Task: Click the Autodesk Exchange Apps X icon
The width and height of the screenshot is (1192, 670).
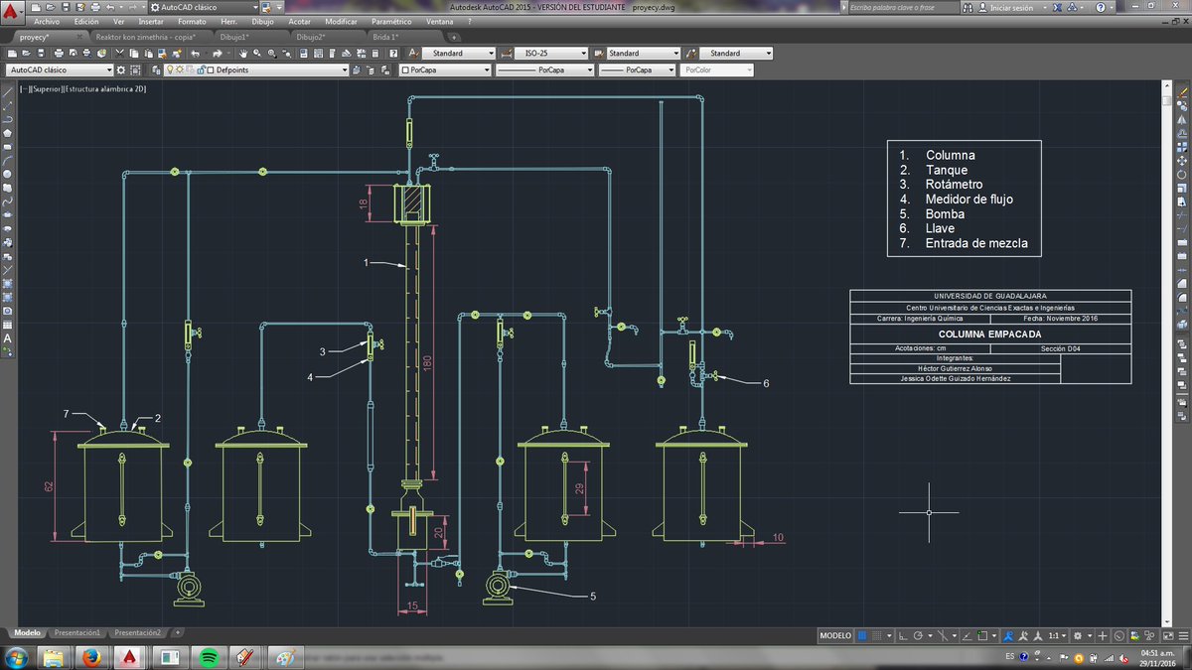Action: [1057, 8]
